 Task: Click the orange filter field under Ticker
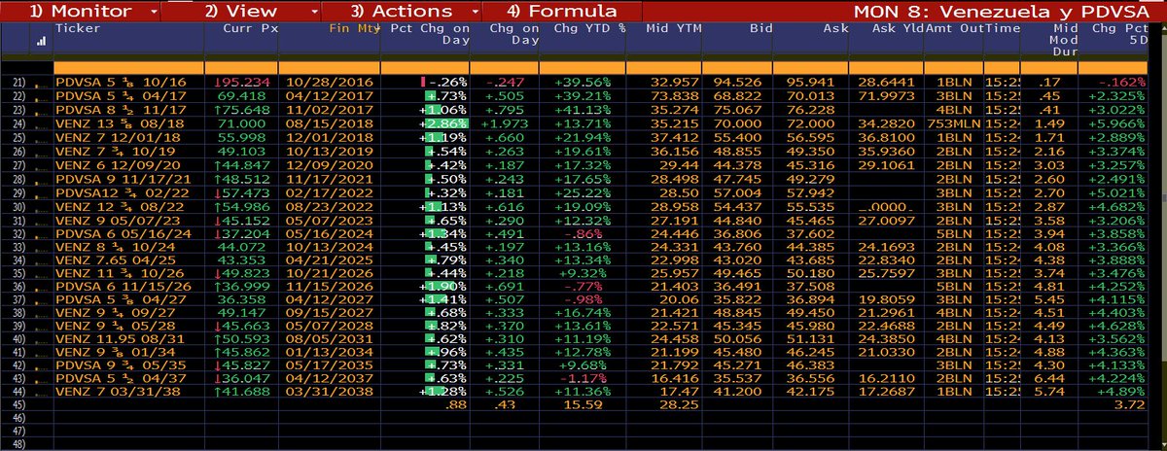pyautogui.click(x=128, y=66)
